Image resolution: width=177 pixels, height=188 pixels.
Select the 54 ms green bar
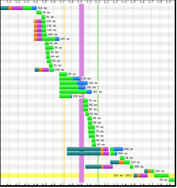pyautogui.click(x=39, y=12)
